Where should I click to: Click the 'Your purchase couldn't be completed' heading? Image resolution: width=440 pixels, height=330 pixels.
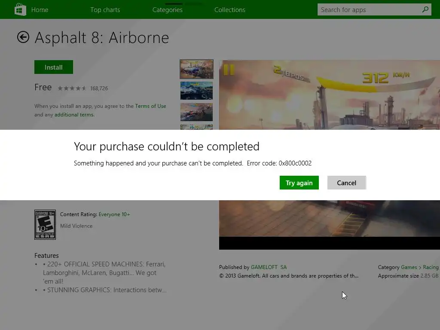click(167, 147)
